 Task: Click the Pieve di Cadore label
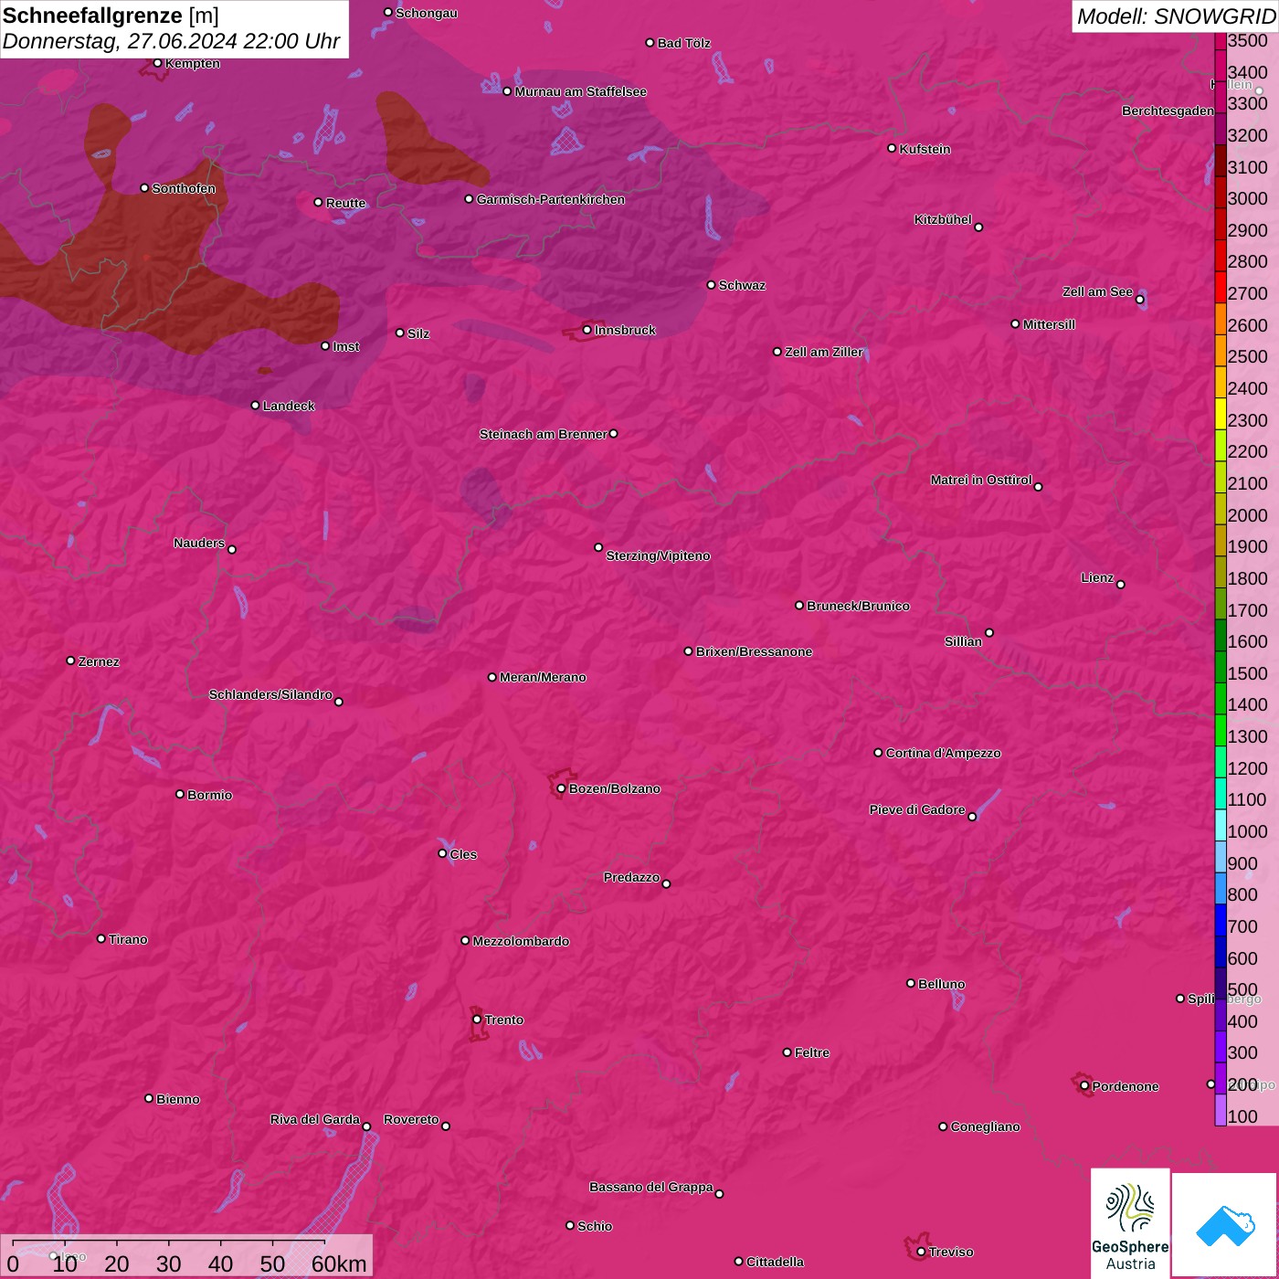coord(917,809)
